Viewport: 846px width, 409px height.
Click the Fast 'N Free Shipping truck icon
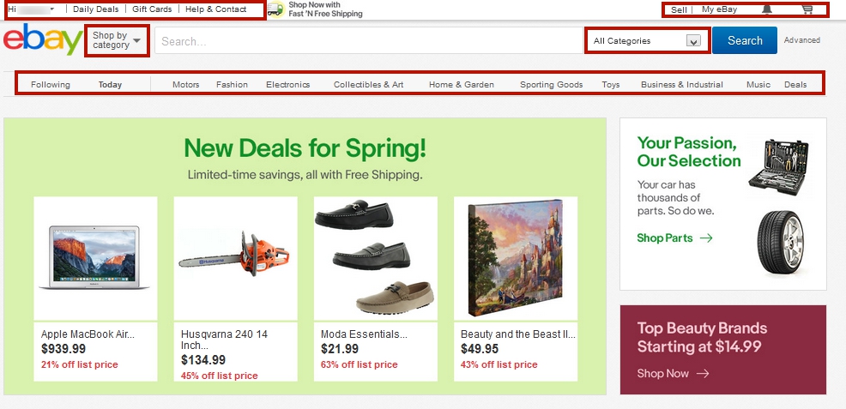[275, 9]
